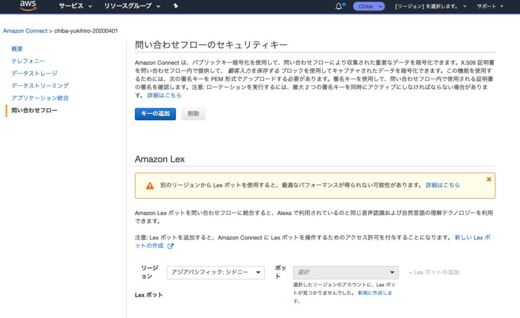520x318 pixels.
Task: Click the リージョン field label
Action: coord(150,272)
